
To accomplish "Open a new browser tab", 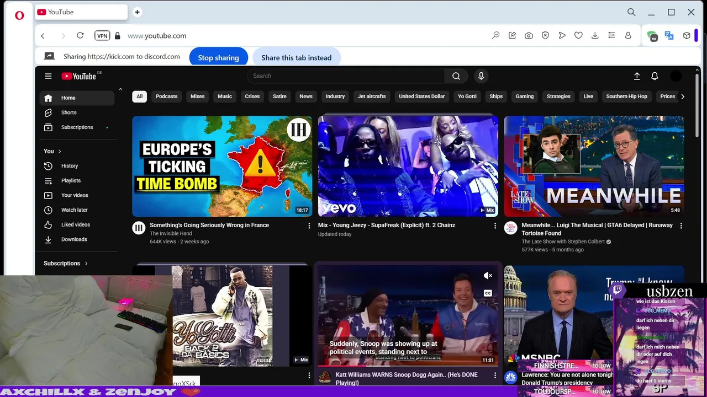I will [137, 12].
